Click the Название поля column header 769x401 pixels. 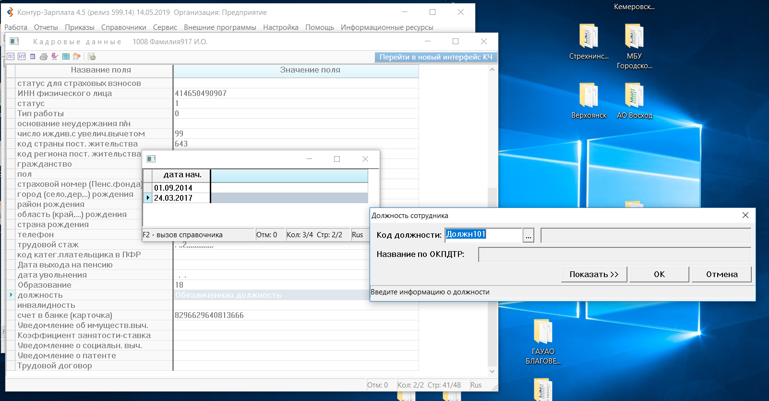coord(94,70)
